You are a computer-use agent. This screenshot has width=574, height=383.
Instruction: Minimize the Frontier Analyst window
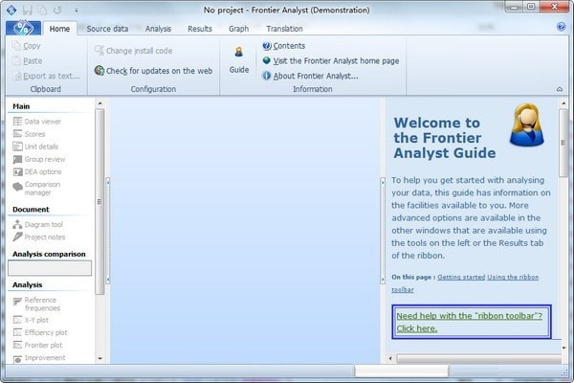[x=515, y=7]
